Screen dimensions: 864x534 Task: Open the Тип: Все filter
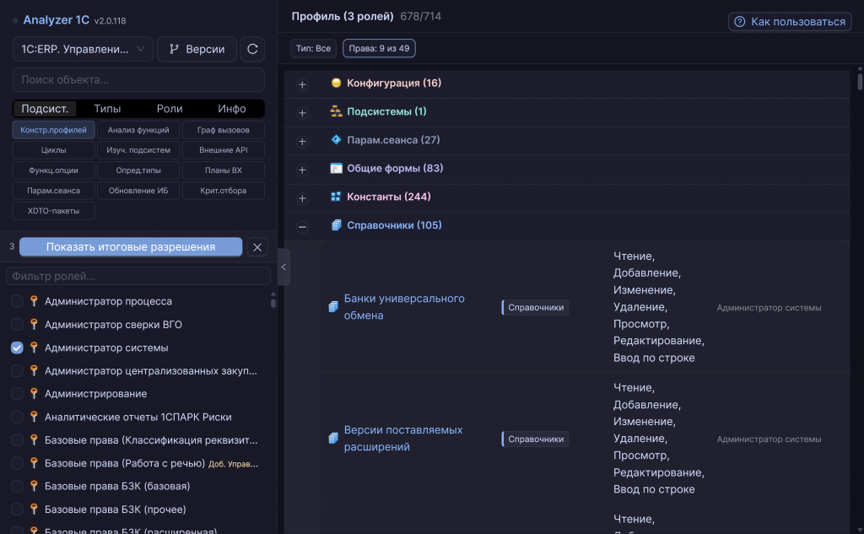(x=313, y=48)
